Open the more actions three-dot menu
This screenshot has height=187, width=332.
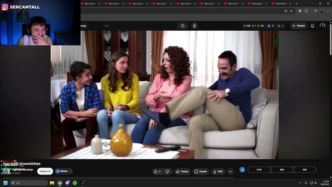230,171
